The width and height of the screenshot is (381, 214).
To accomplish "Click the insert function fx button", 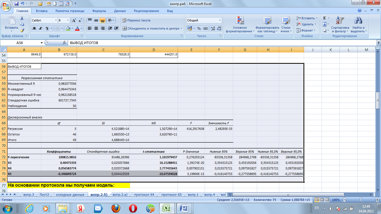I will (64, 43).
